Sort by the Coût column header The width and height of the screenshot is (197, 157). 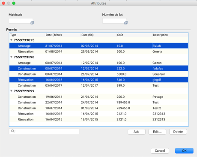[x=134, y=35]
